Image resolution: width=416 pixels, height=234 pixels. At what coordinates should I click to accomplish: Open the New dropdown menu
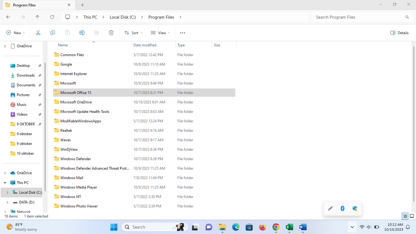[x=16, y=33]
